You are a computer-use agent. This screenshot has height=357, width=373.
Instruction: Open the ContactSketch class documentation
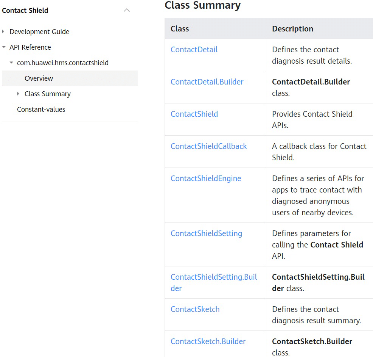[x=195, y=309]
